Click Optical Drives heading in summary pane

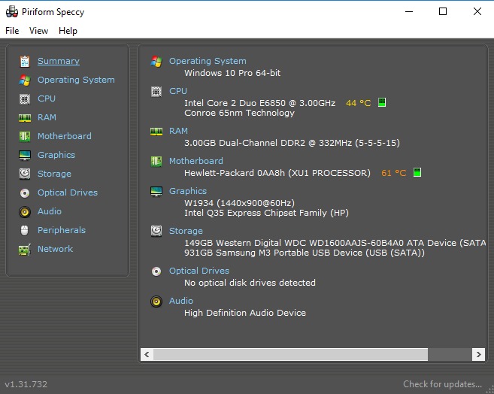[x=199, y=271]
